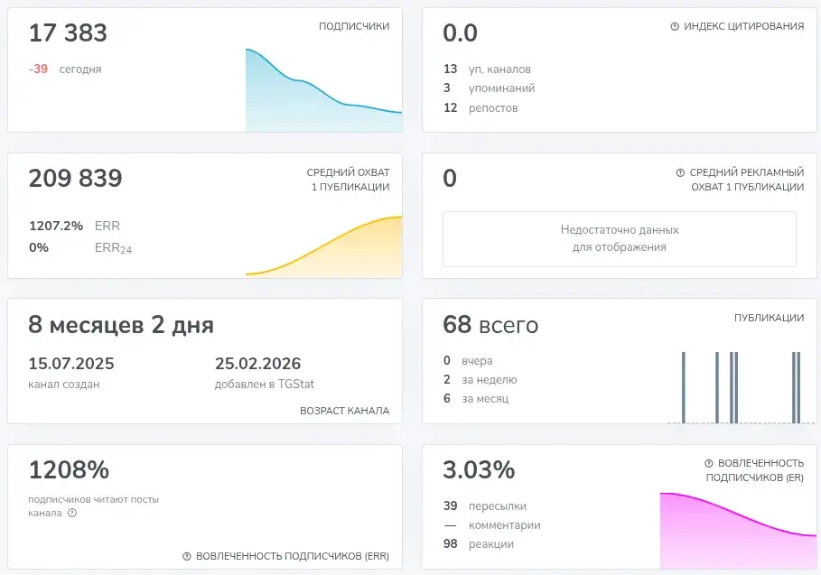Click the rightmost publications bar in chart

(798, 387)
